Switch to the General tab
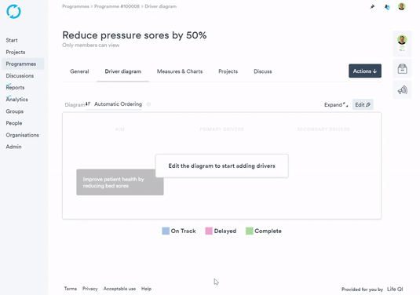The width and height of the screenshot is (420, 295). tap(79, 71)
